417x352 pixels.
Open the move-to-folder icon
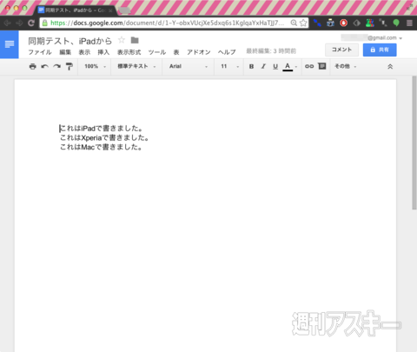pos(135,40)
